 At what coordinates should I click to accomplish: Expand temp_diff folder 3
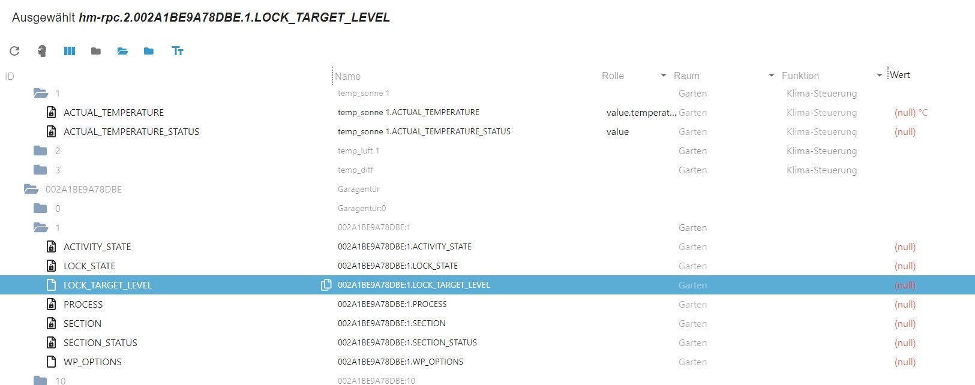coord(40,170)
